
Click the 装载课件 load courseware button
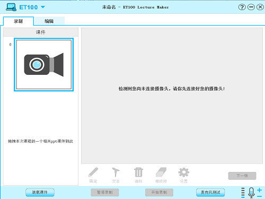click(x=40, y=192)
